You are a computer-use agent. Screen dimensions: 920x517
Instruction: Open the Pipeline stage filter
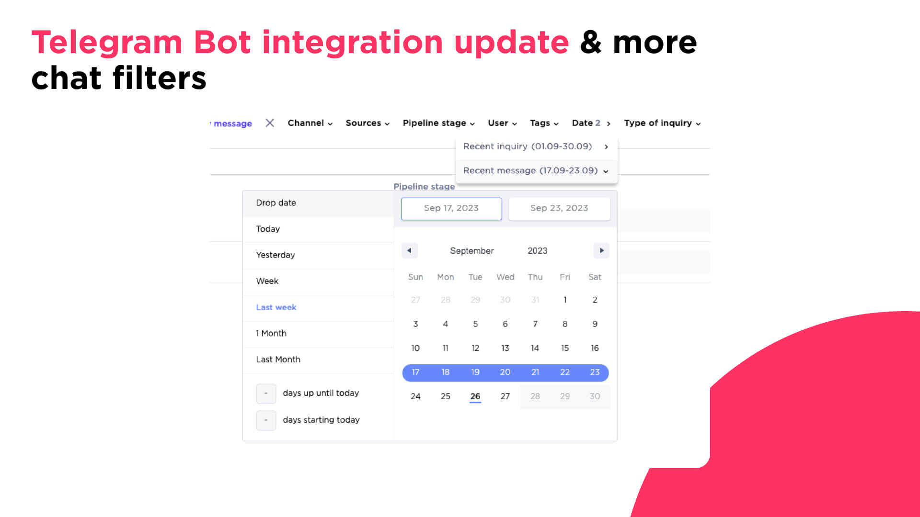[x=438, y=123]
